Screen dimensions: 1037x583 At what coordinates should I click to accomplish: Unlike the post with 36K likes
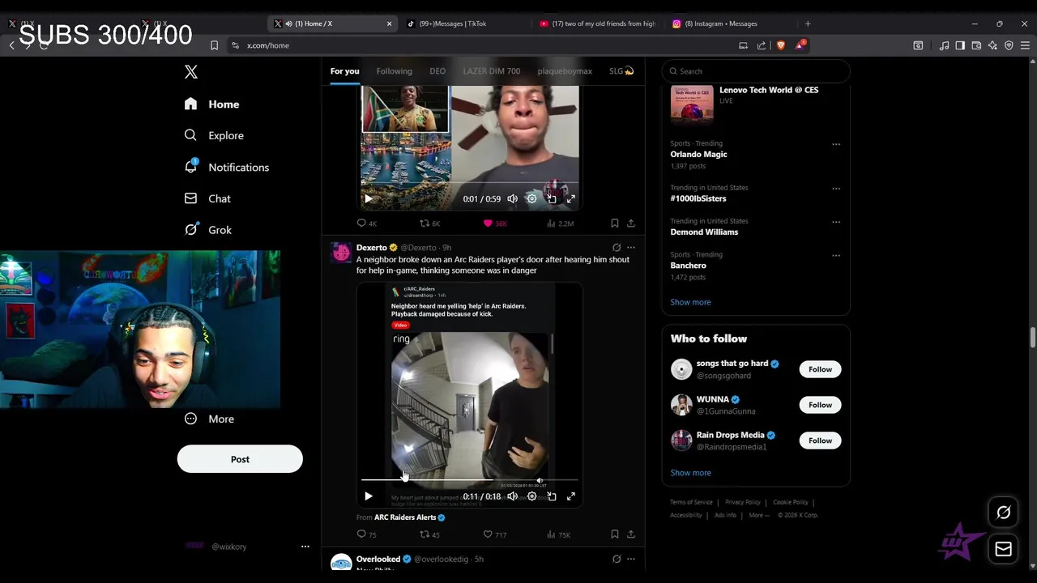pyautogui.click(x=494, y=223)
